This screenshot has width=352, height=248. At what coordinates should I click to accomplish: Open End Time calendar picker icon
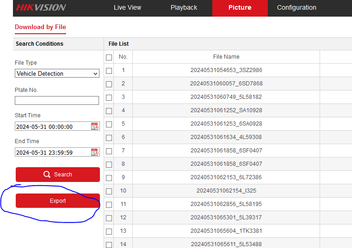click(x=95, y=152)
